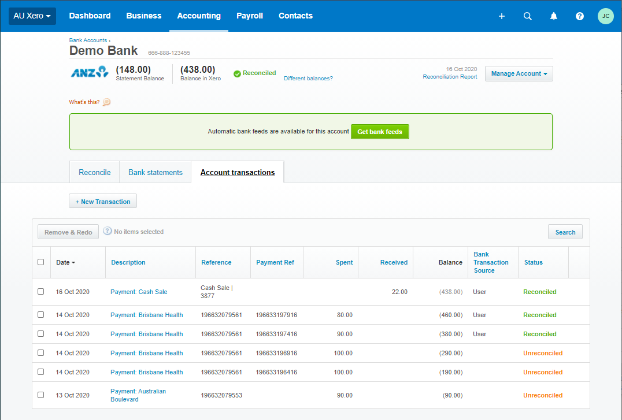Open the Payment: Cash Sale transaction
The height and width of the screenshot is (420, 622).
point(139,292)
